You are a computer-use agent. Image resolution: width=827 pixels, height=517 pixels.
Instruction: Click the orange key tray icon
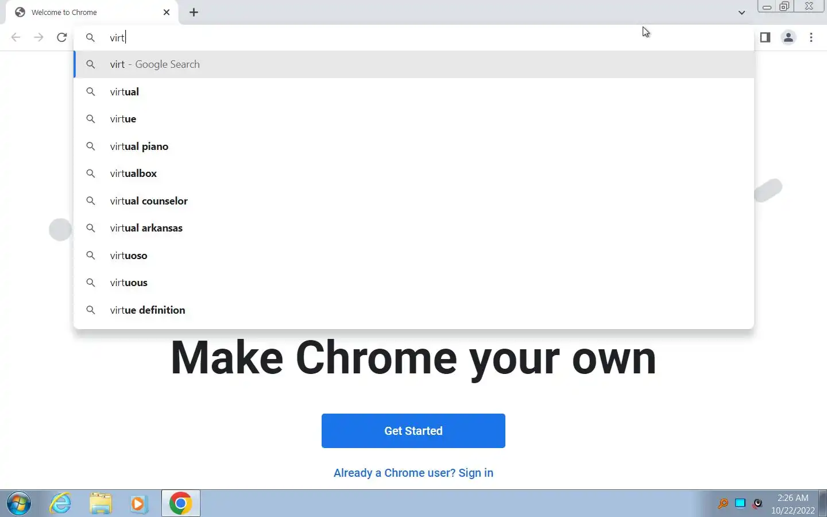pos(723,504)
